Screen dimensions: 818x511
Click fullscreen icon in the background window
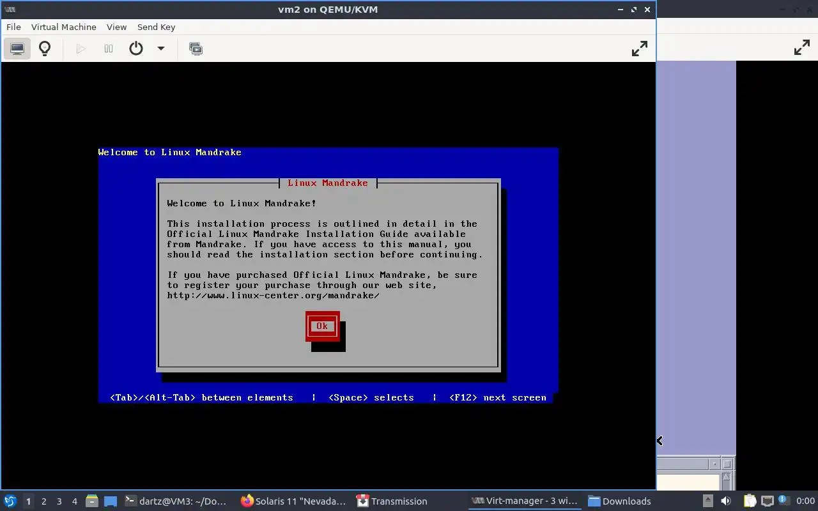point(802,48)
